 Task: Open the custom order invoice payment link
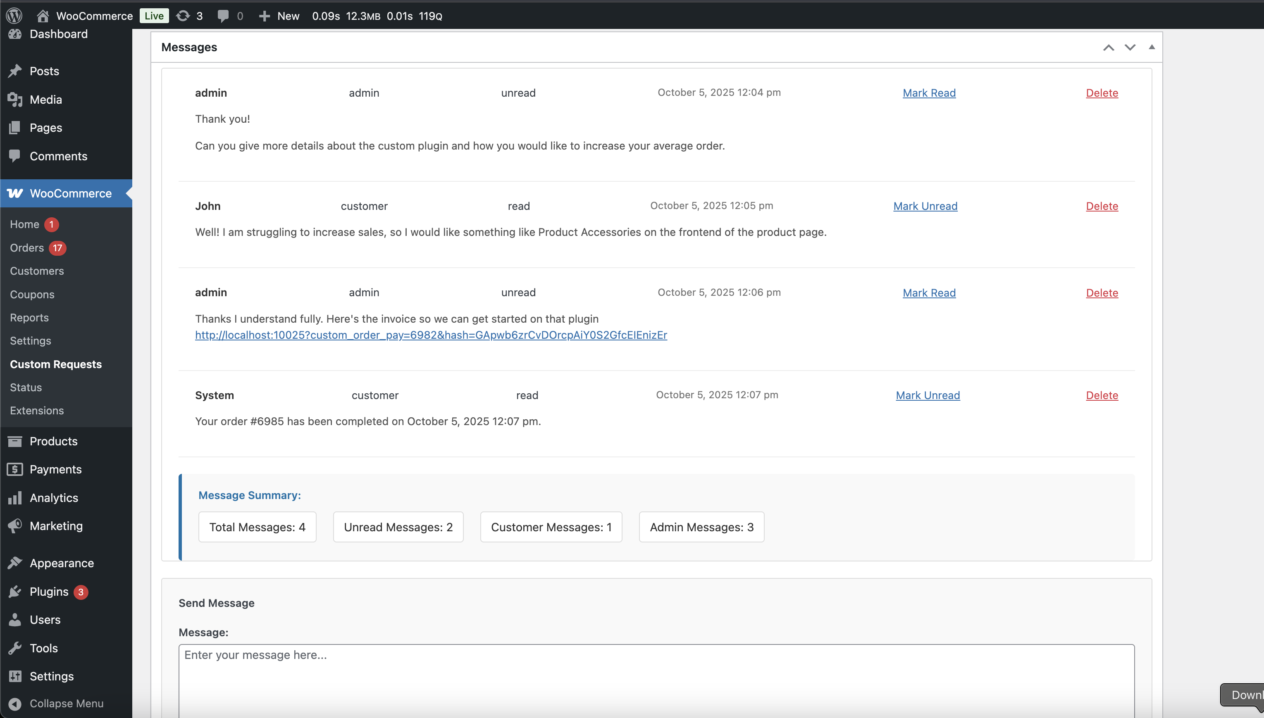click(431, 335)
